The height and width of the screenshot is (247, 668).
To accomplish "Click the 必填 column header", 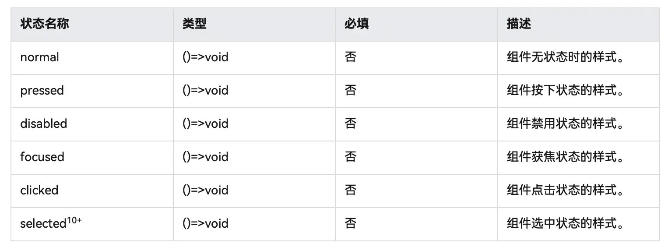I will [x=356, y=24].
